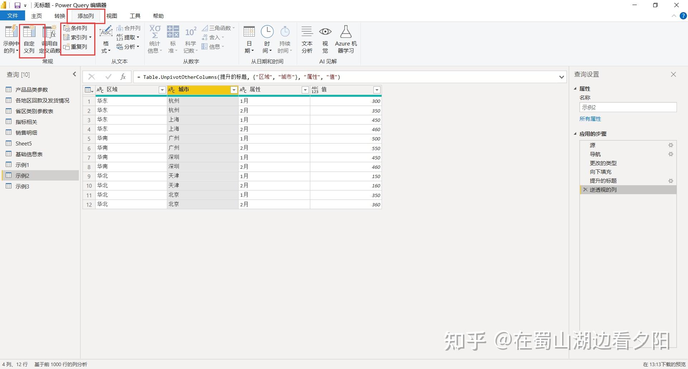Open the 区域 column filter dropdown
This screenshot has height=369, width=688.
tap(162, 90)
